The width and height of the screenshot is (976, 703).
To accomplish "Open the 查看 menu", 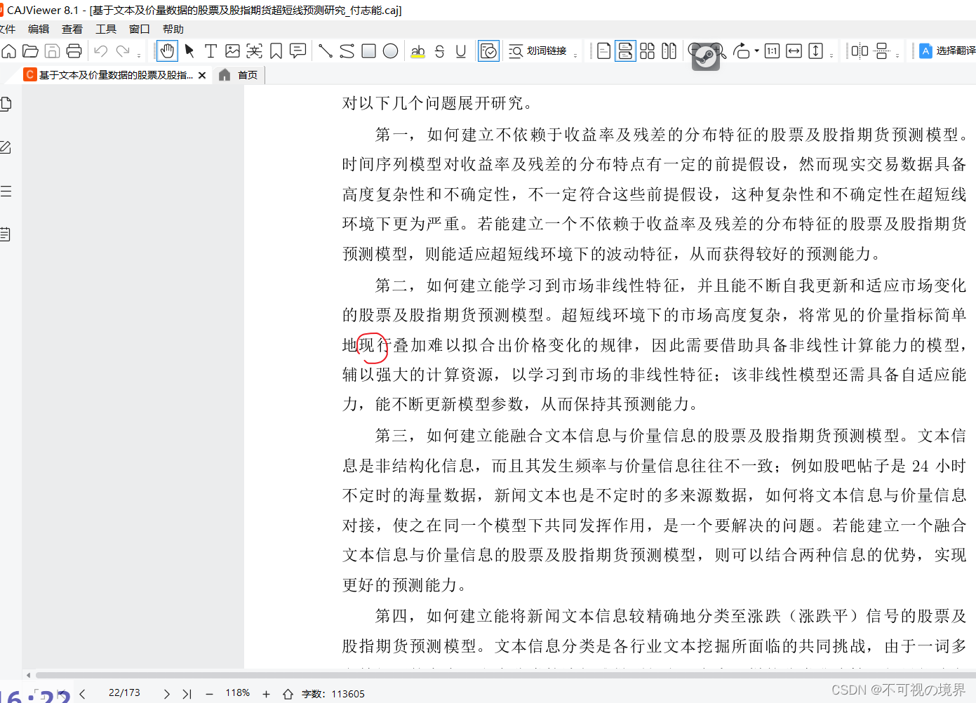I will [72, 29].
